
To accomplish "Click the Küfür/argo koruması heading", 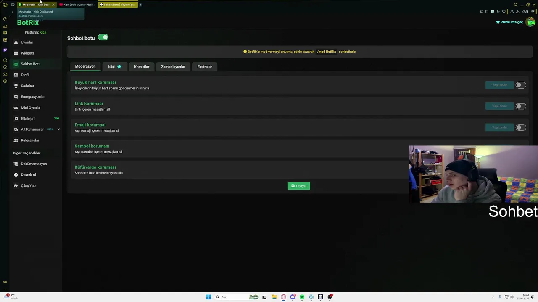I will (95, 167).
